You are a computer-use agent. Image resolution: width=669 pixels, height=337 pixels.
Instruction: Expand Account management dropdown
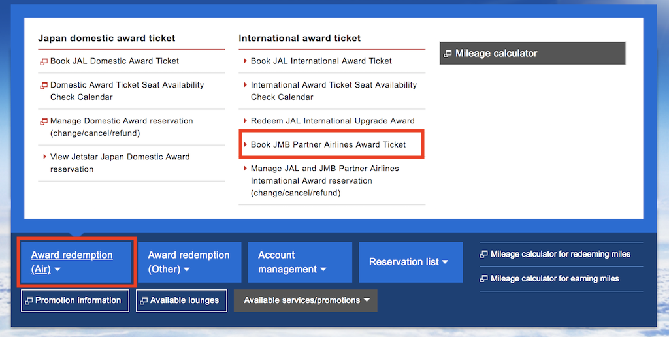[x=300, y=262]
